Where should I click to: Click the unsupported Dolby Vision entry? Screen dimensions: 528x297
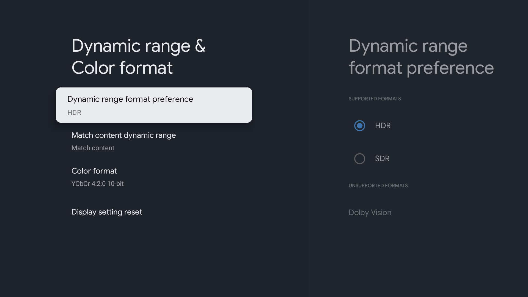point(370,213)
